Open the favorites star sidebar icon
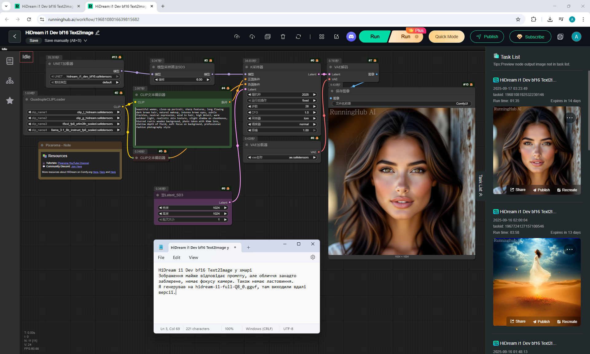The image size is (590, 354). pyautogui.click(x=10, y=101)
